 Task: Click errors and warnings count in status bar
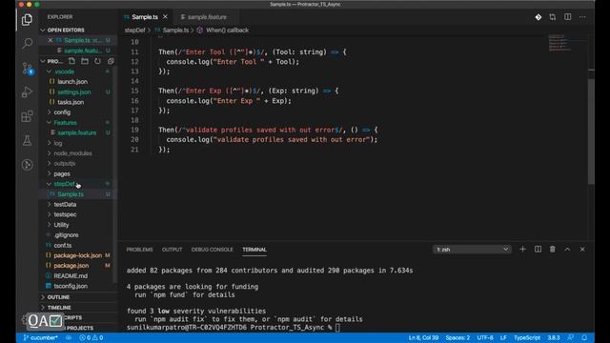coord(91,337)
